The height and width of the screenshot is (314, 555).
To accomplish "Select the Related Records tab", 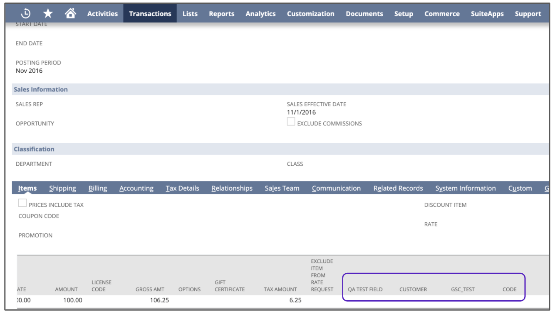I will pyautogui.click(x=398, y=188).
